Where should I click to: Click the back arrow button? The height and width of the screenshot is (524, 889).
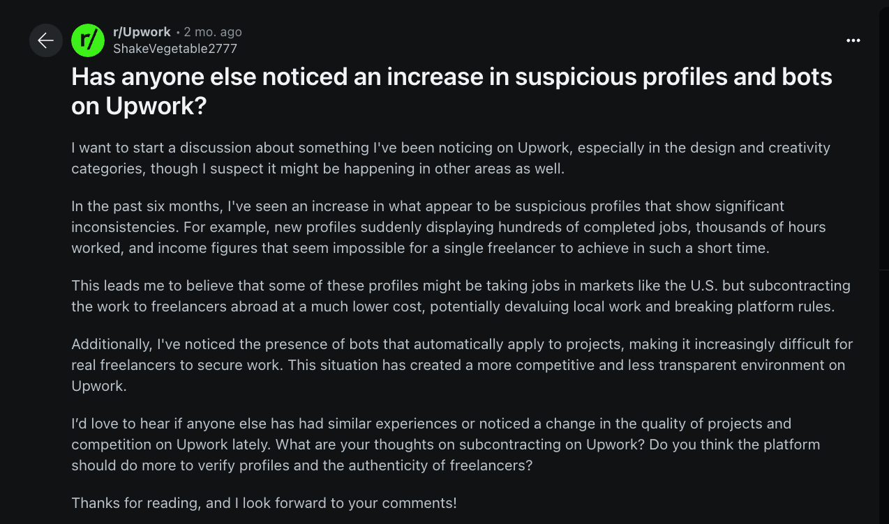pyautogui.click(x=46, y=40)
